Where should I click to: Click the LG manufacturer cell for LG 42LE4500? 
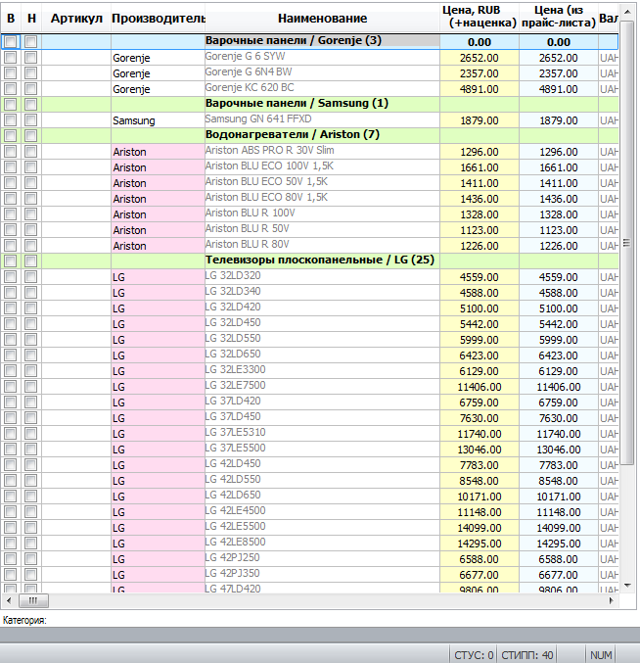point(158,511)
